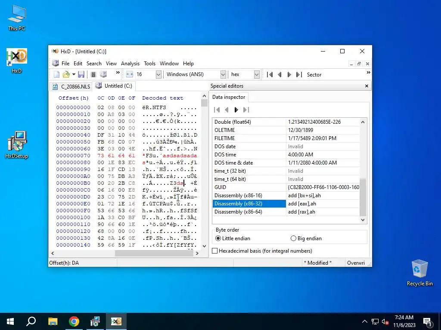The height and width of the screenshot is (330, 441).
Task: Open the Windows (ANSI) charset dropdown
Action: pos(223,74)
